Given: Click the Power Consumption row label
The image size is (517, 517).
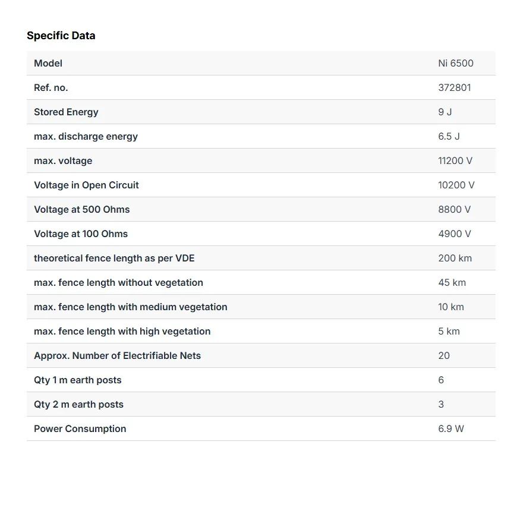Looking at the screenshot, I should coord(80,428).
